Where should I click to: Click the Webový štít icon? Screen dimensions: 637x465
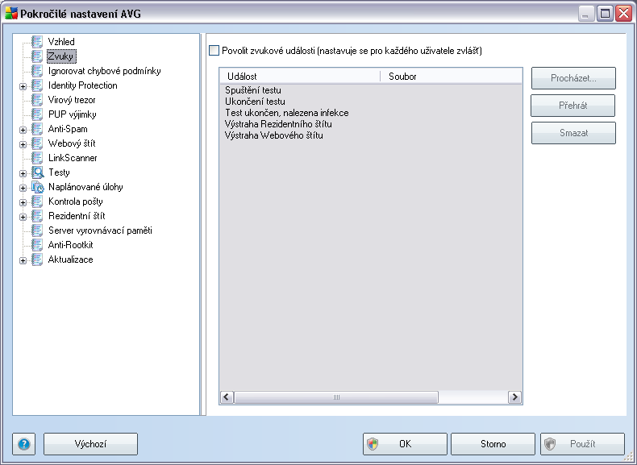pyautogui.click(x=37, y=143)
